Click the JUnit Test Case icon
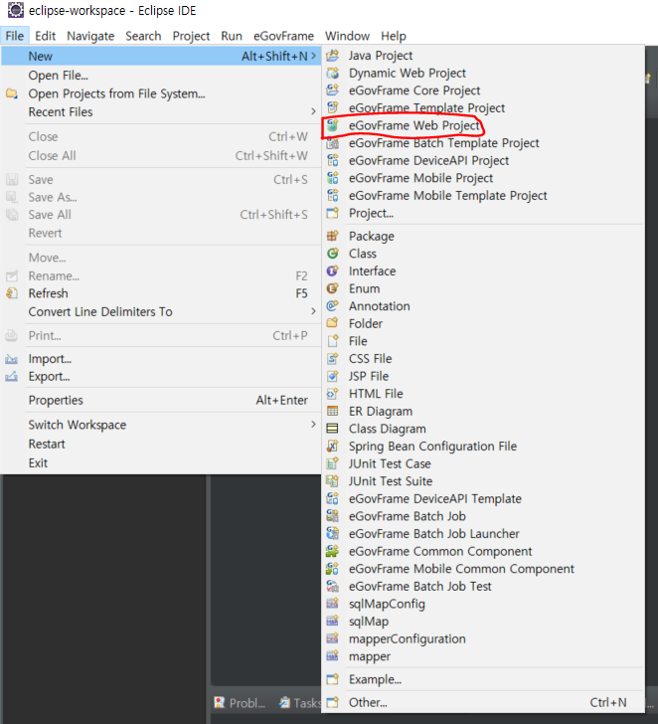Image resolution: width=658 pixels, height=724 pixels. tap(333, 463)
